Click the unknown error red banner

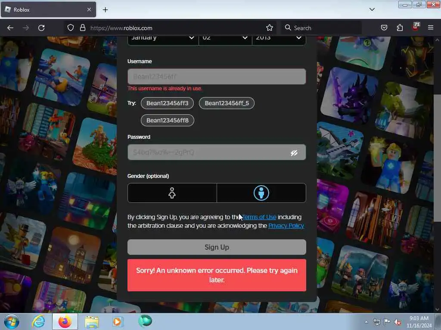click(x=217, y=275)
